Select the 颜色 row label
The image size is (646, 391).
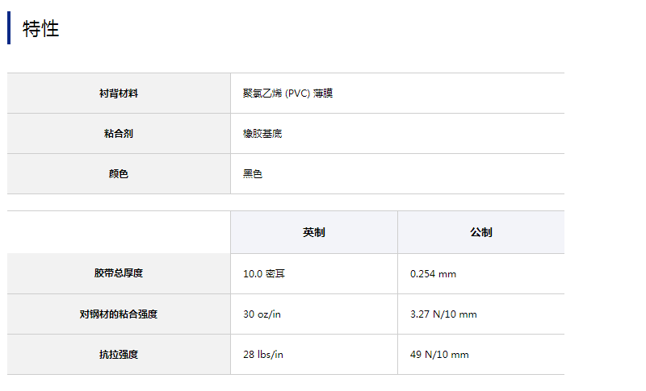118,174
